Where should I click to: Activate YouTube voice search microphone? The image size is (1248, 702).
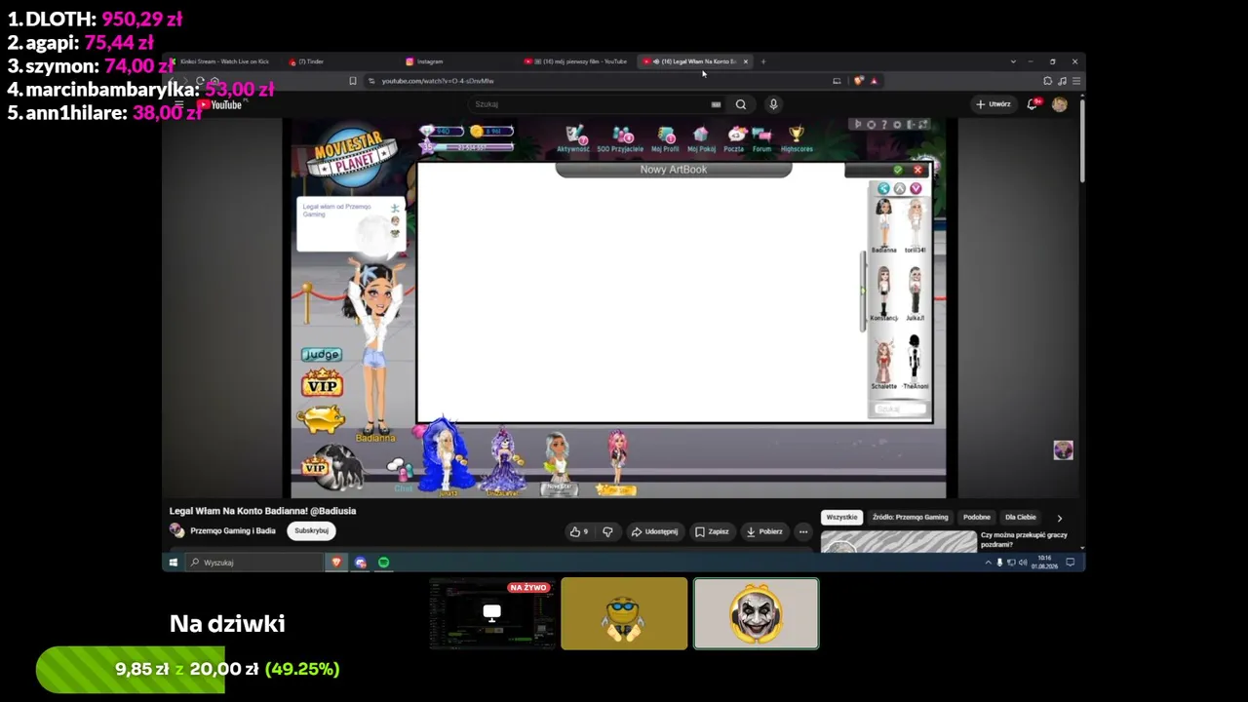pyautogui.click(x=773, y=104)
